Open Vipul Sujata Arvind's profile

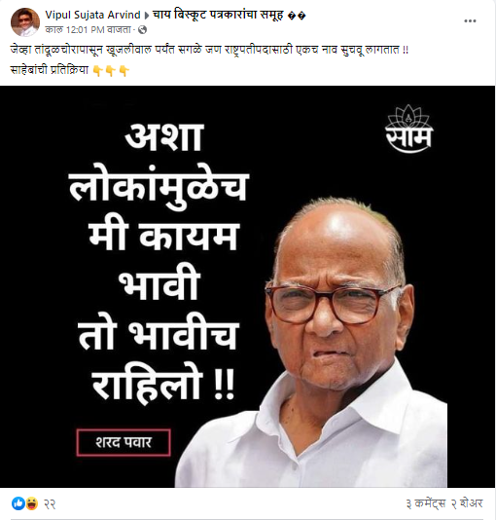[92, 15]
